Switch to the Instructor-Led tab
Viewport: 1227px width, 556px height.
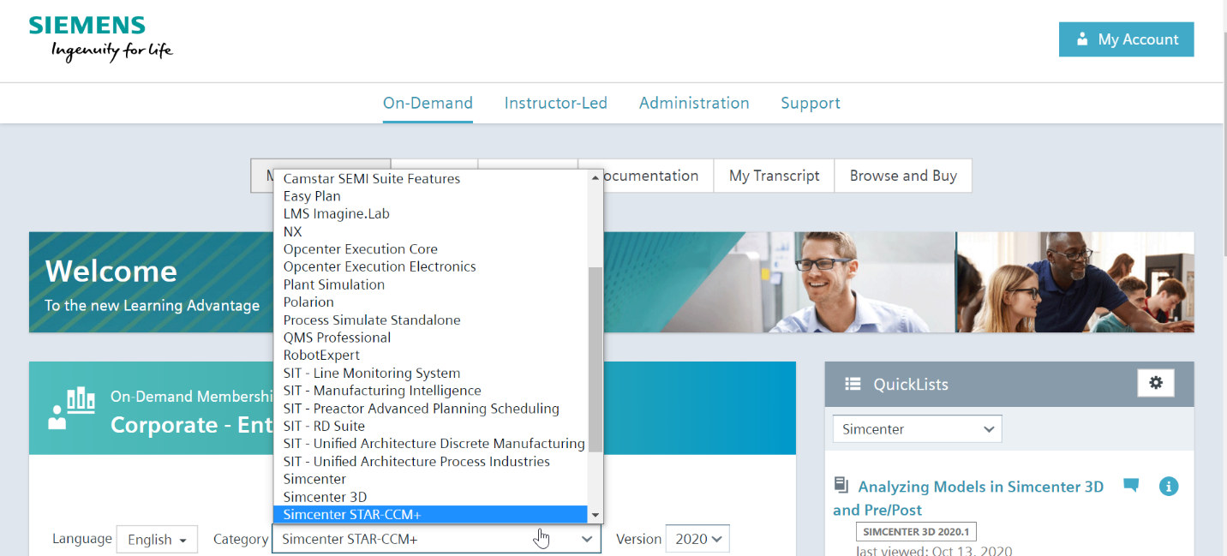tap(555, 103)
